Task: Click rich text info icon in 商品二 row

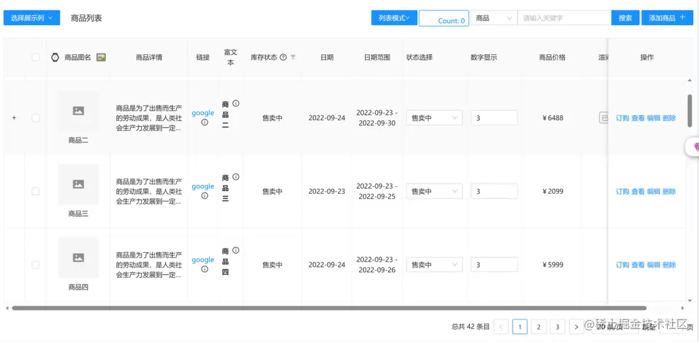Action: click(x=236, y=103)
